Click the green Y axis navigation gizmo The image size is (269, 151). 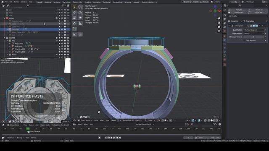click(215, 11)
